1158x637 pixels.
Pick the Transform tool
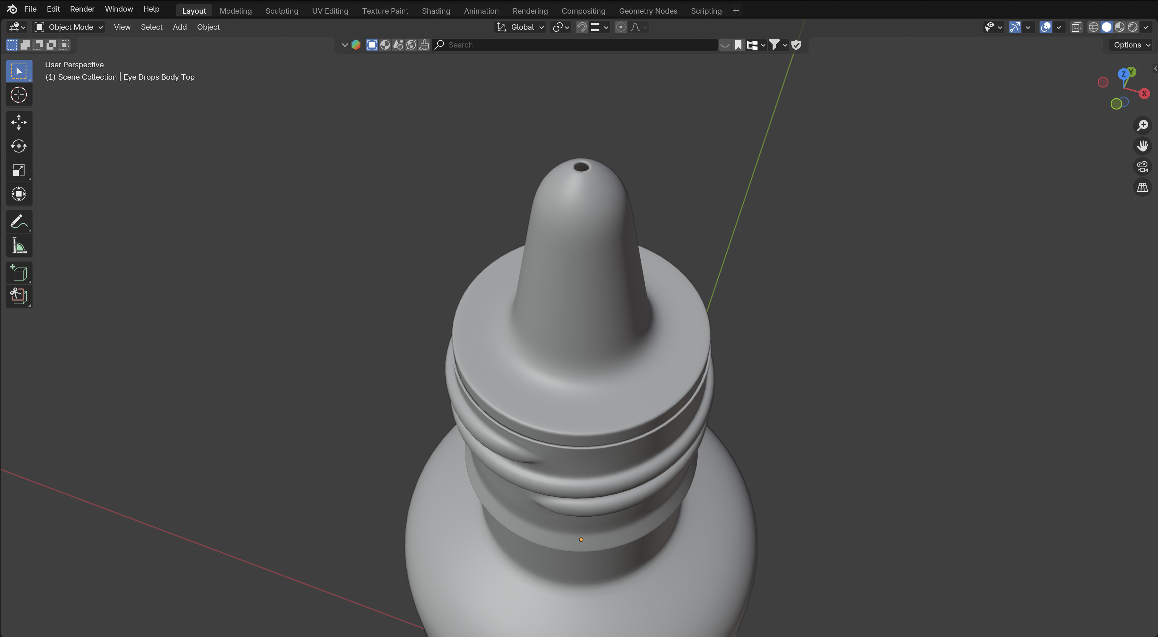point(19,194)
